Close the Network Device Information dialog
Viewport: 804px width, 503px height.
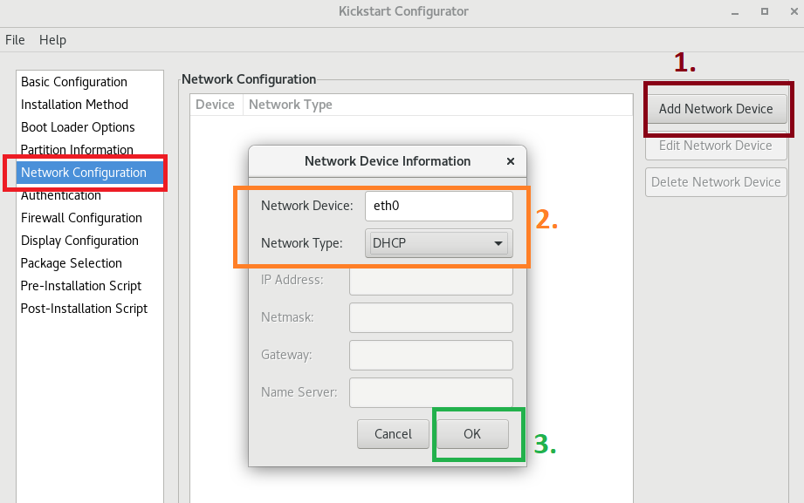tap(510, 160)
